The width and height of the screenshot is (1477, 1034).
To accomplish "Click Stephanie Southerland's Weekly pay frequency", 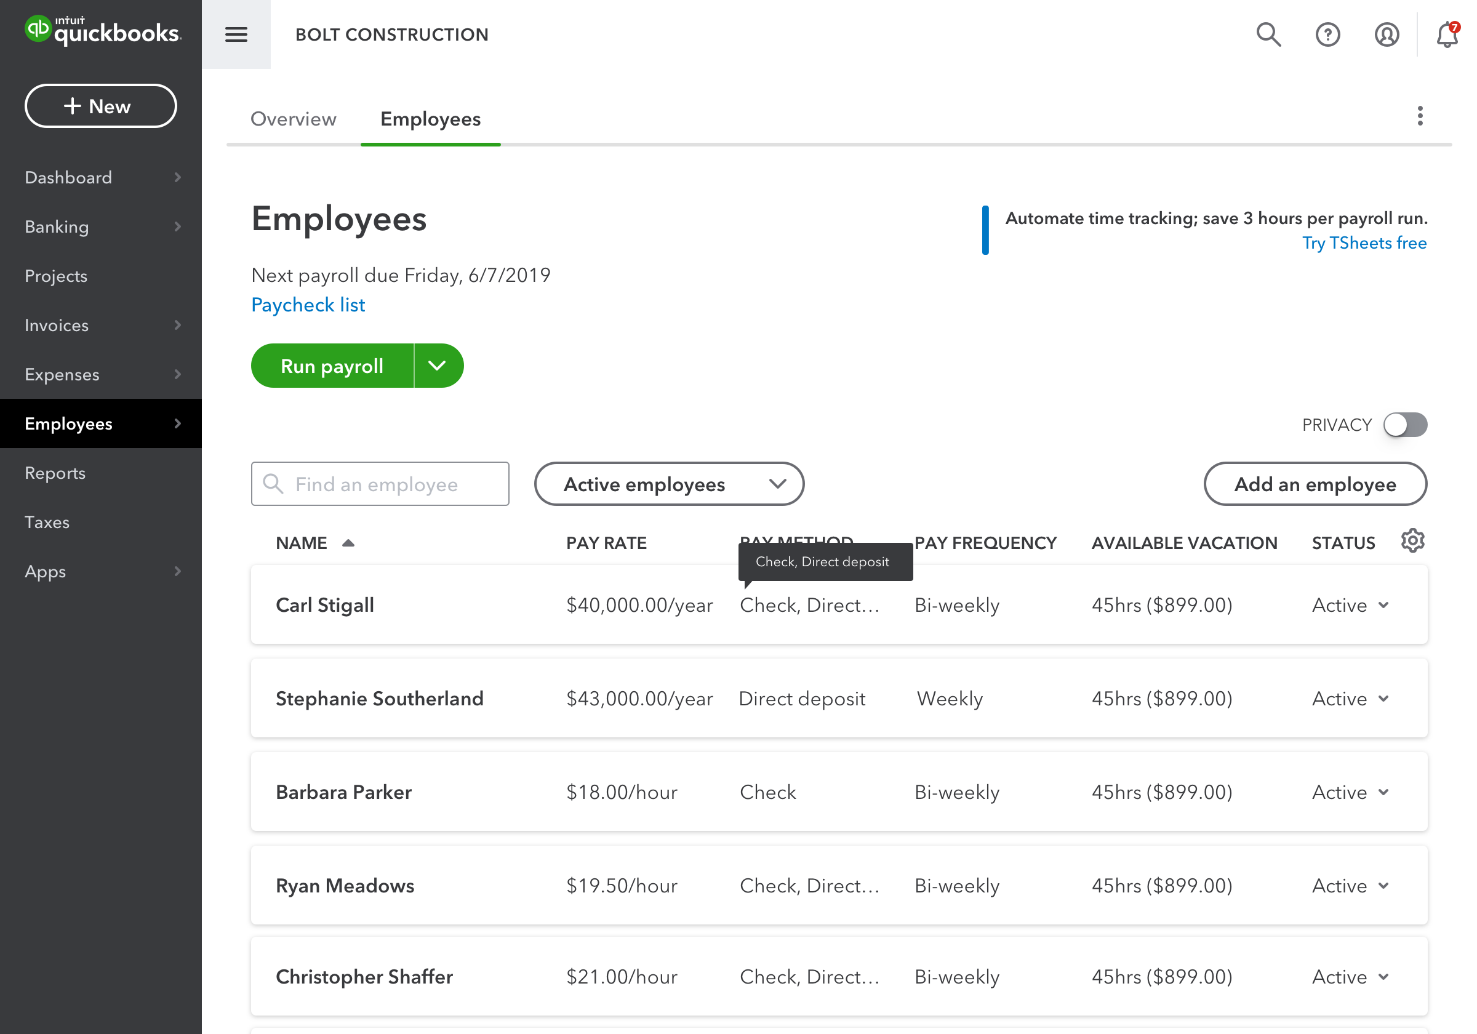I will coord(950,699).
